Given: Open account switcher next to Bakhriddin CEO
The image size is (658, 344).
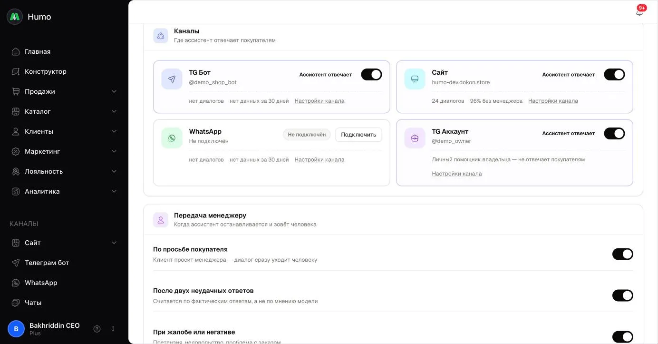Looking at the screenshot, I should point(113,329).
